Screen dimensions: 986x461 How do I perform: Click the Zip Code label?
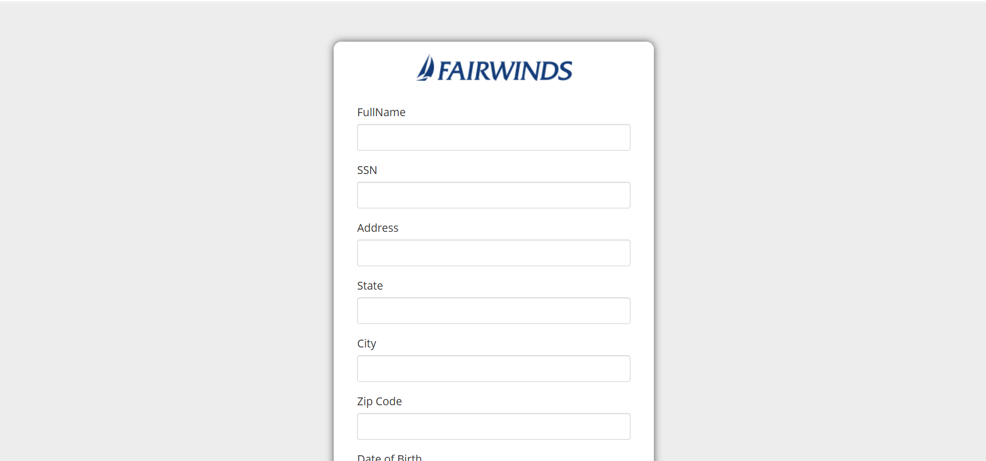coord(379,402)
